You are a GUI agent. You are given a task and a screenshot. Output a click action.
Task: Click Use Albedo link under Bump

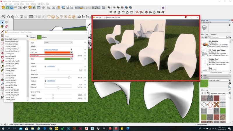[51, 67]
